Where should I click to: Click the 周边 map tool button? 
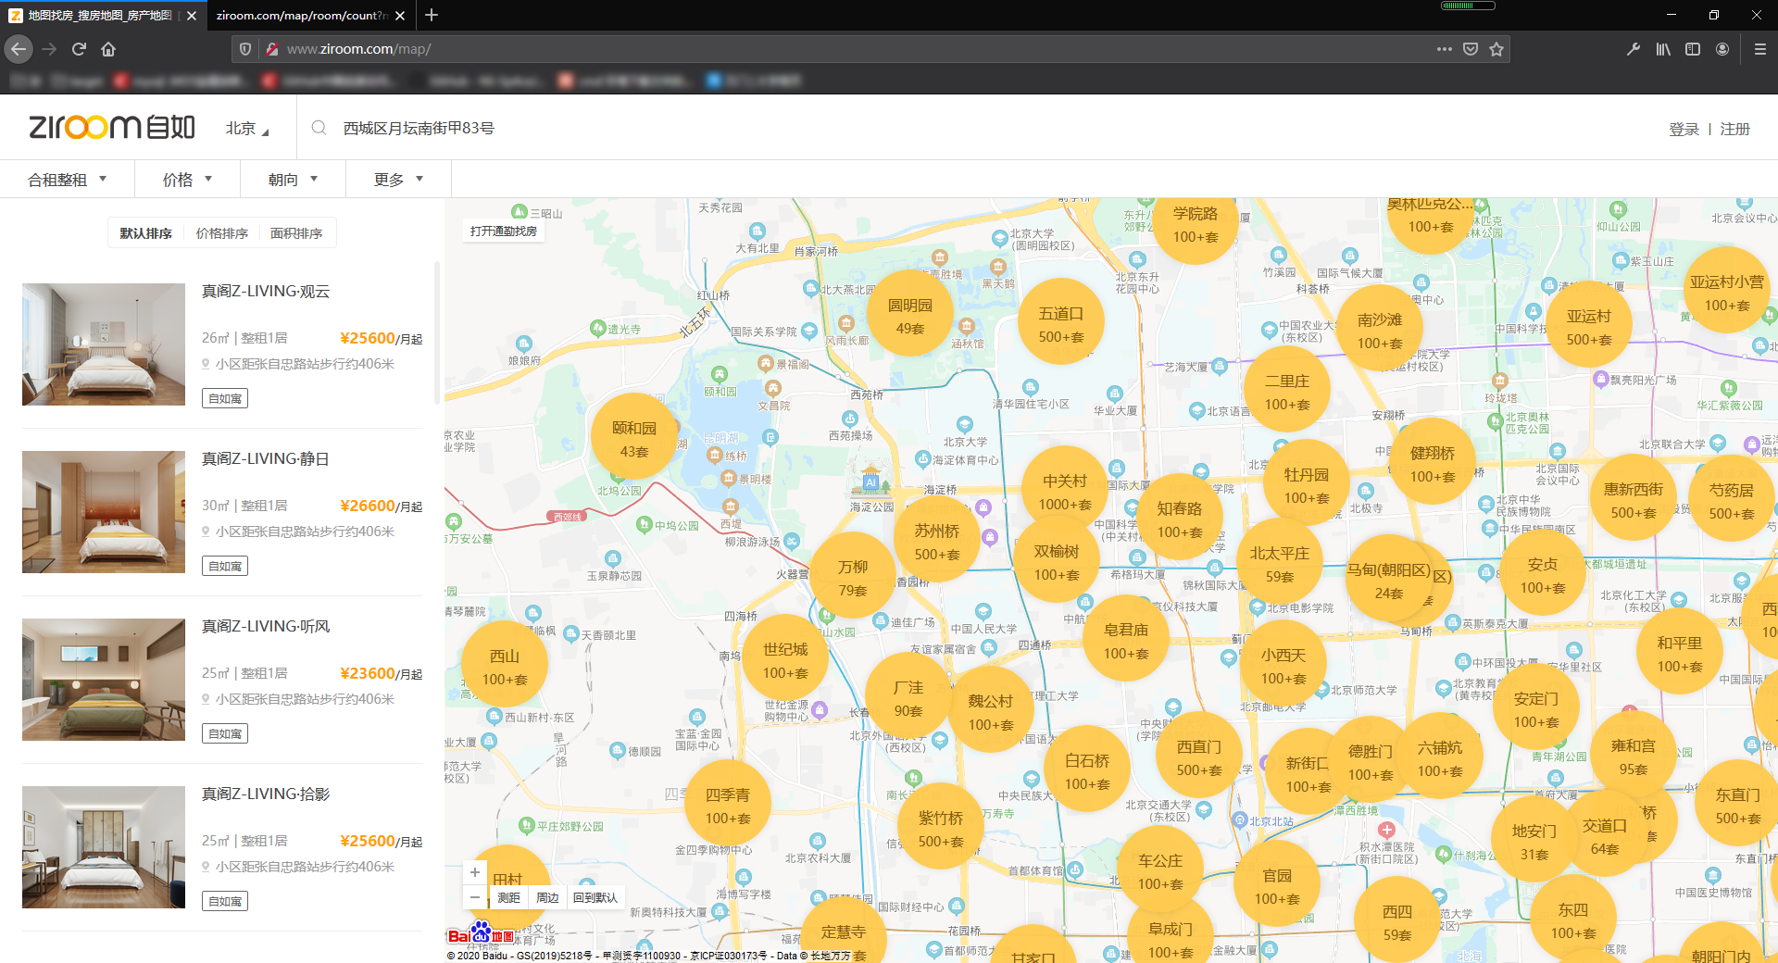pyautogui.click(x=547, y=897)
